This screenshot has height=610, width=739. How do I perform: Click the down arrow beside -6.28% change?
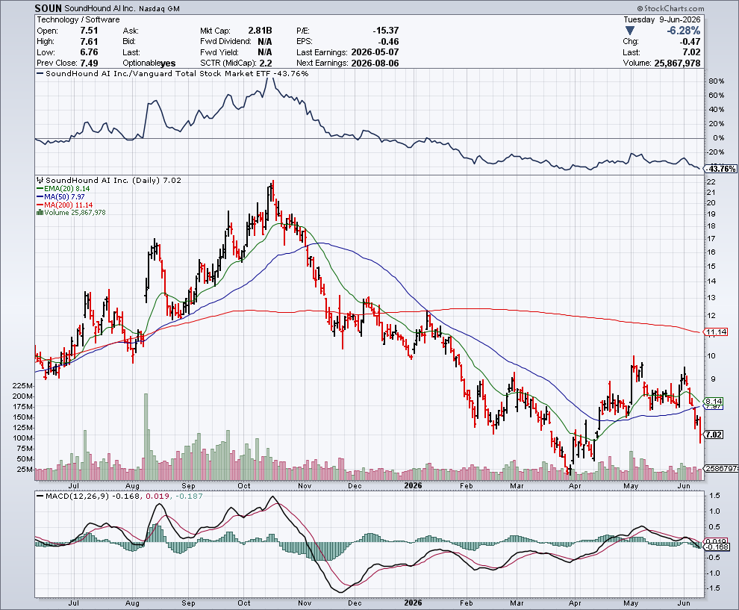click(x=629, y=31)
